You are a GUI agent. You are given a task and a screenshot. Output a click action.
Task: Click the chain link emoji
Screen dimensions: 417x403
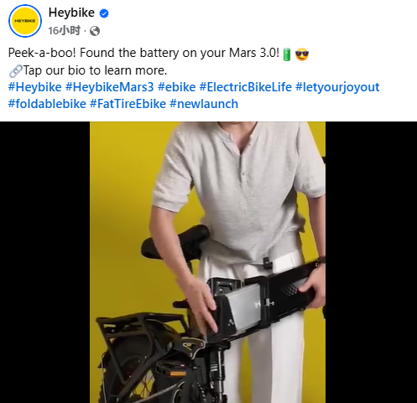15,70
